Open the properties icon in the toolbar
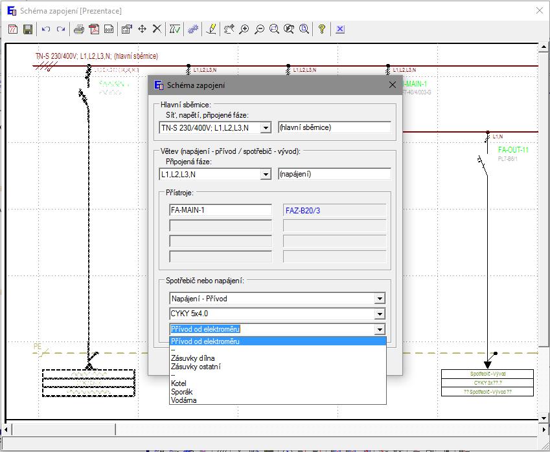 pyautogui.click(x=126, y=29)
